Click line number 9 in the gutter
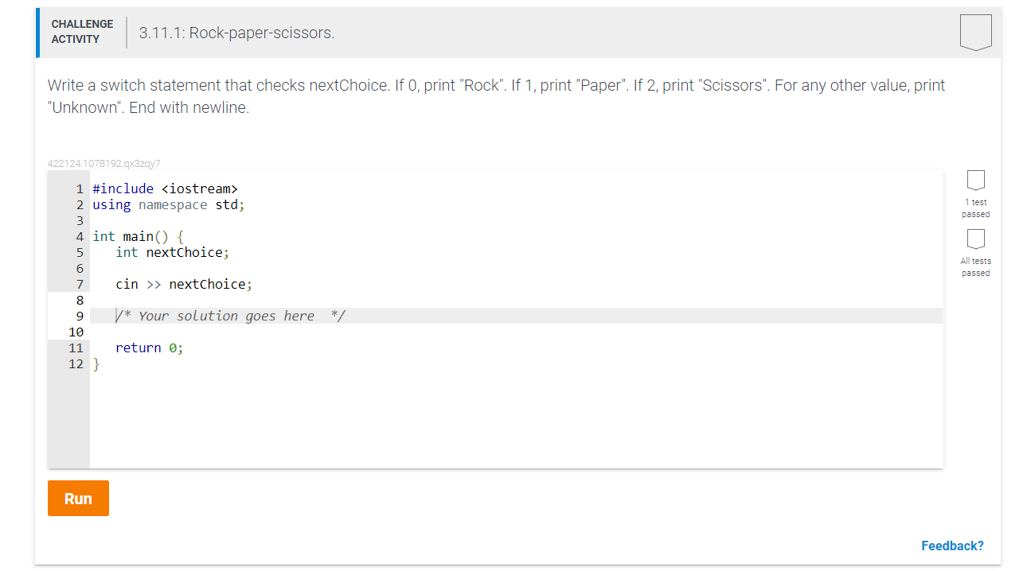The height and width of the screenshot is (571, 1027). 79,316
